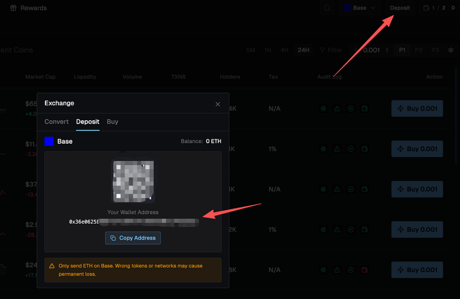Click the plus-circle audit icon in second row
Screen dimensions: 460x299
351,149
